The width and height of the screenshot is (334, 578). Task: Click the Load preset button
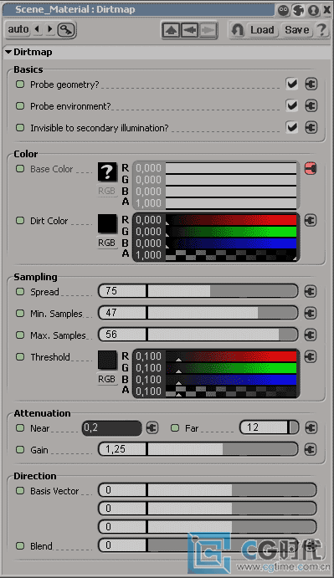[x=262, y=30]
